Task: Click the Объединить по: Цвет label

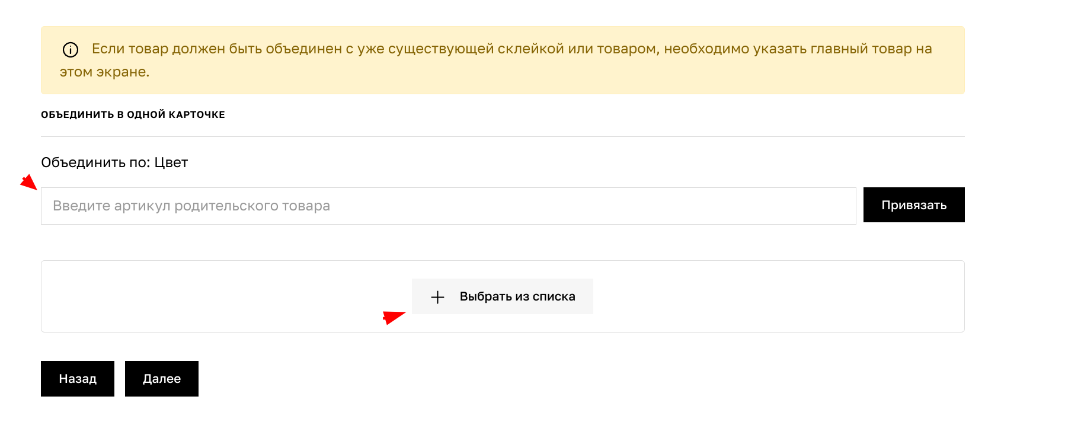Action: click(114, 162)
